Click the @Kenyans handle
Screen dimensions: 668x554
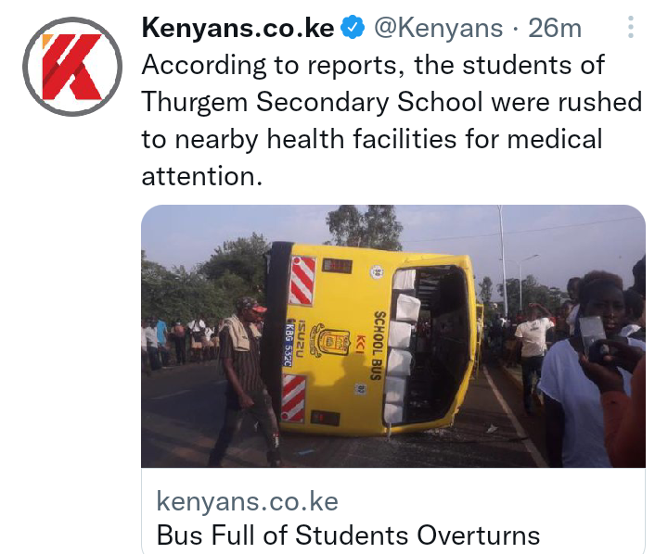click(438, 29)
